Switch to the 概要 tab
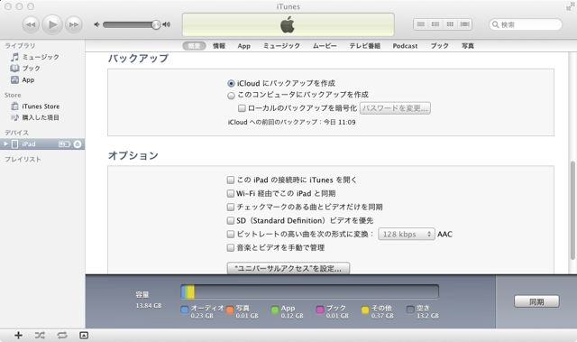The image size is (577, 342). pyautogui.click(x=194, y=46)
